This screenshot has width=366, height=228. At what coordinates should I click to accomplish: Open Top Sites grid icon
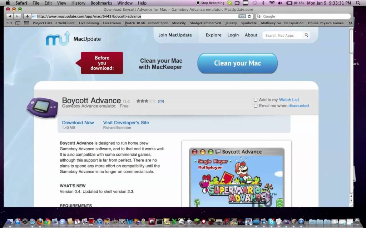pyautogui.click(x=26, y=23)
